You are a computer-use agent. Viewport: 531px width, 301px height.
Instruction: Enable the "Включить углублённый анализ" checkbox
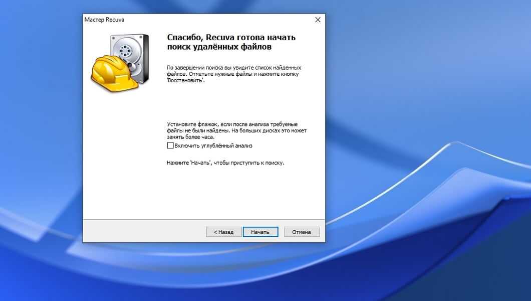[x=170, y=145]
